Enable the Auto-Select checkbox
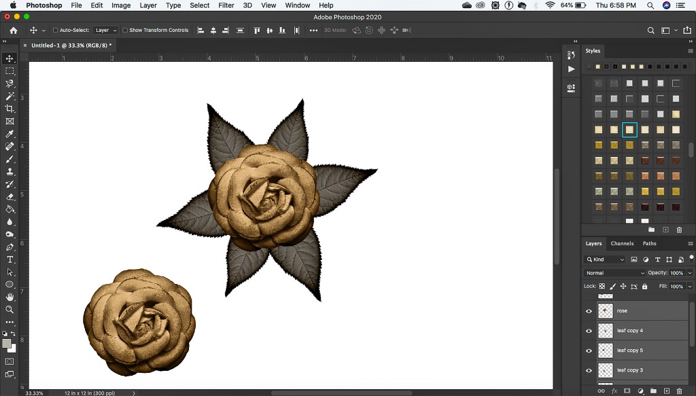This screenshot has height=396, width=696. coord(56,31)
